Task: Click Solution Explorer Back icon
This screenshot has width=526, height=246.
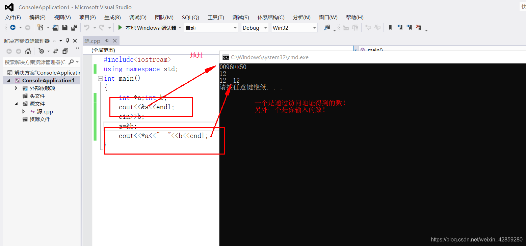Action: [x=9, y=51]
